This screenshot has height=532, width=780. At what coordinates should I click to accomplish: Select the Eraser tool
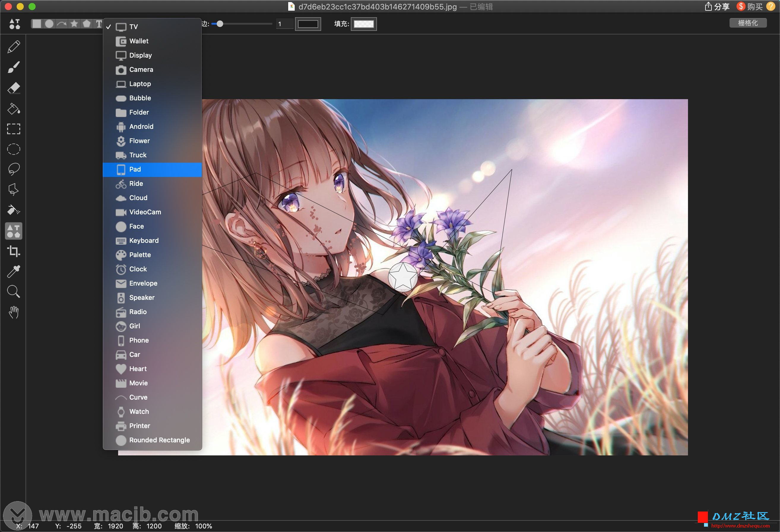[x=13, y=88]
